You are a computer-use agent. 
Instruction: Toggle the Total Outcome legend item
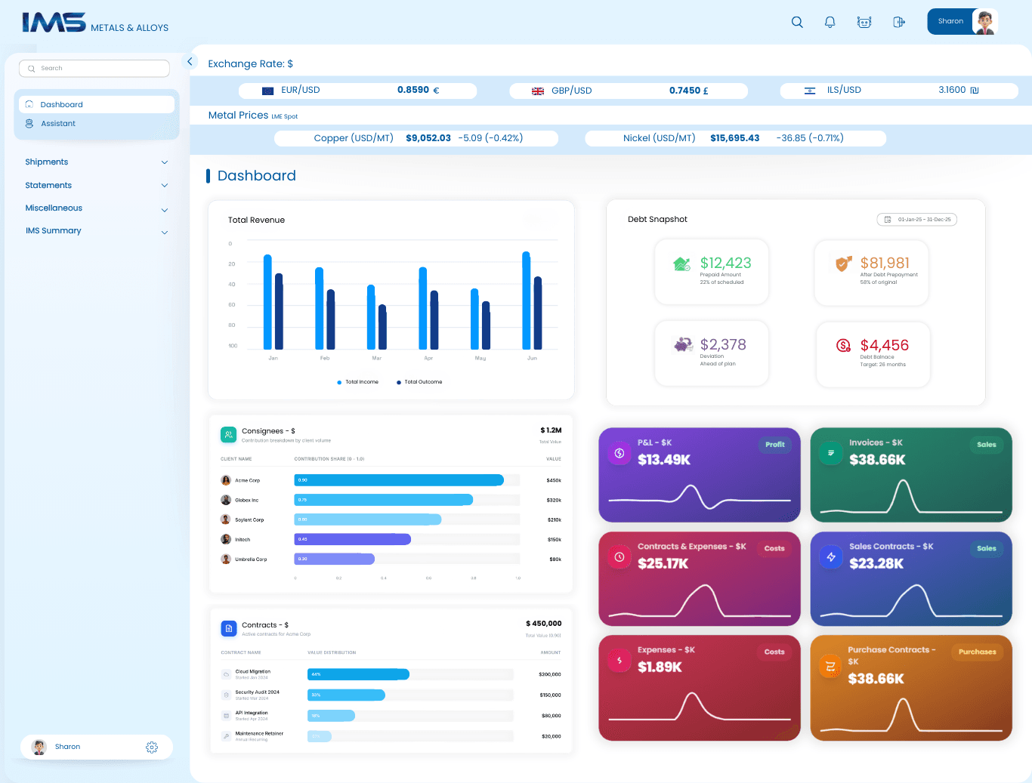click(x=420, y=381)
